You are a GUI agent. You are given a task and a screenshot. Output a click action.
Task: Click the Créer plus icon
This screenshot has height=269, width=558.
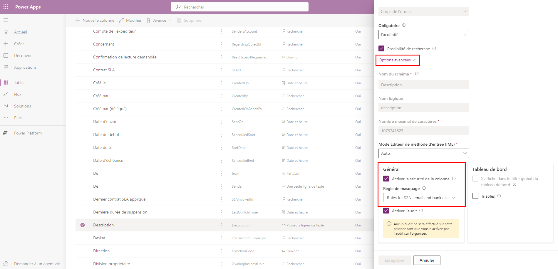tap(6, 44)
